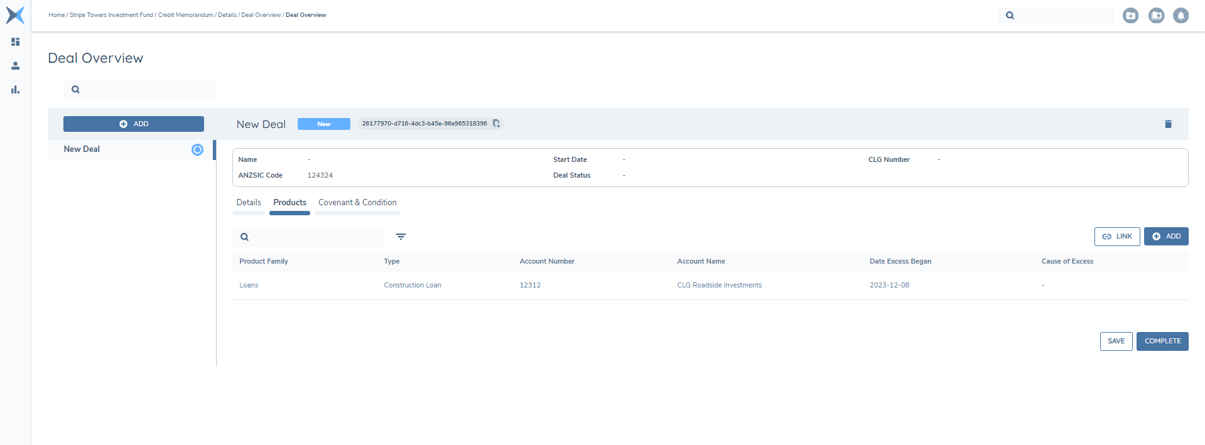Select the Products tab
This screenshot has width=1205, height=445.
click(x=289, y=203)
